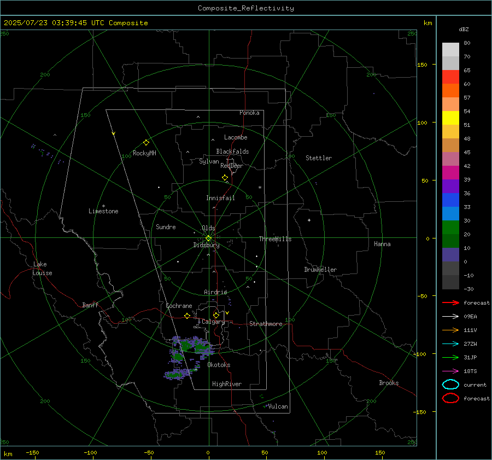Pick the cyan 27ZW arrow in legend
This screenshot has height=460, width=492.
pyautogui.click(x=450, y=344)
